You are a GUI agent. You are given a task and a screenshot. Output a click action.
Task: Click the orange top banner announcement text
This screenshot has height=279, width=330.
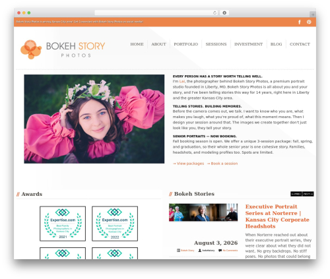[x=80, y=22]
